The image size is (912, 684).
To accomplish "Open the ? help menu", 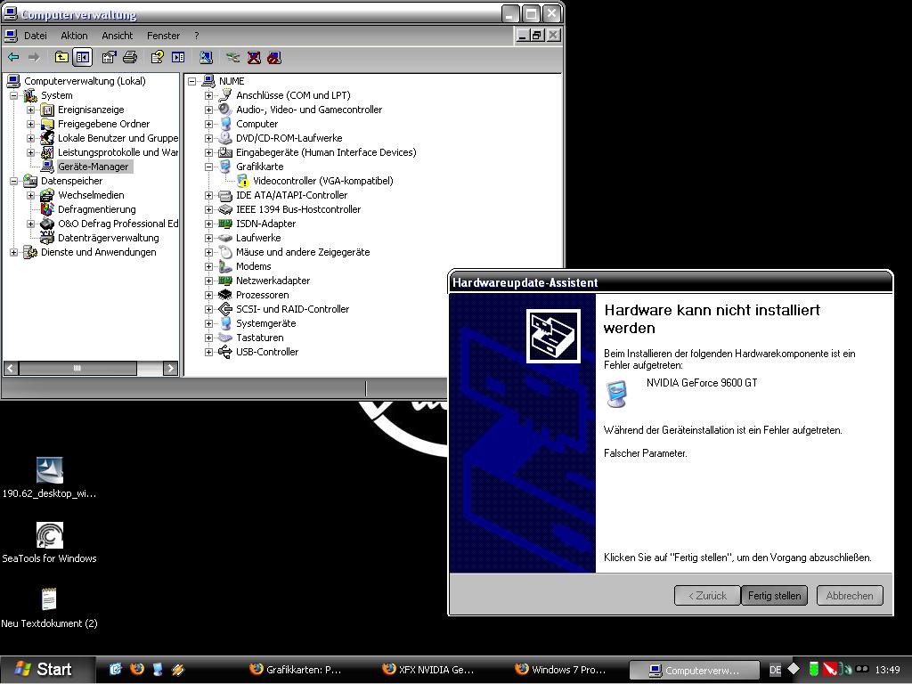I will (x=197, y=36).
